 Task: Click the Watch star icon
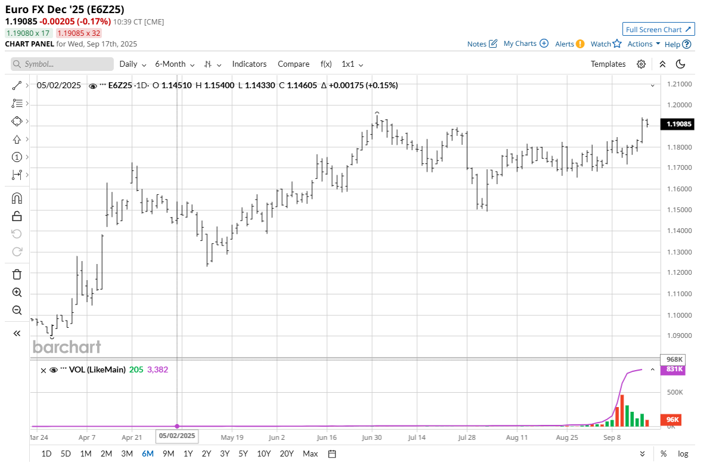(617, 44)
